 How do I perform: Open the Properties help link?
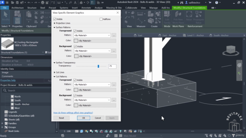tap(8, 80)
